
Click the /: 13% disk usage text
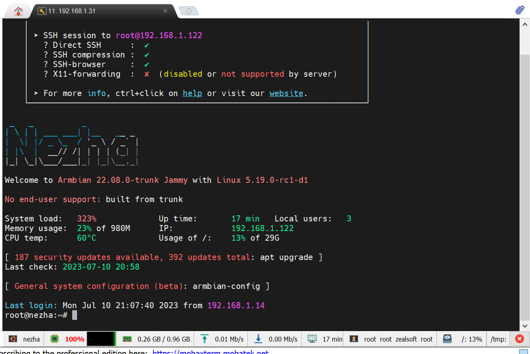(x=472, y=339)
